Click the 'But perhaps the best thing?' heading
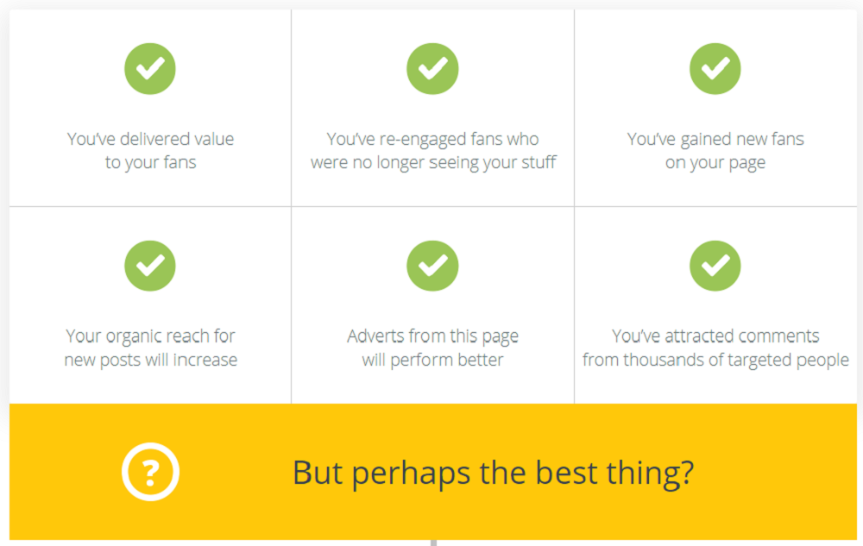The height and width of the screenshot is (546, 863). (494, 473)
